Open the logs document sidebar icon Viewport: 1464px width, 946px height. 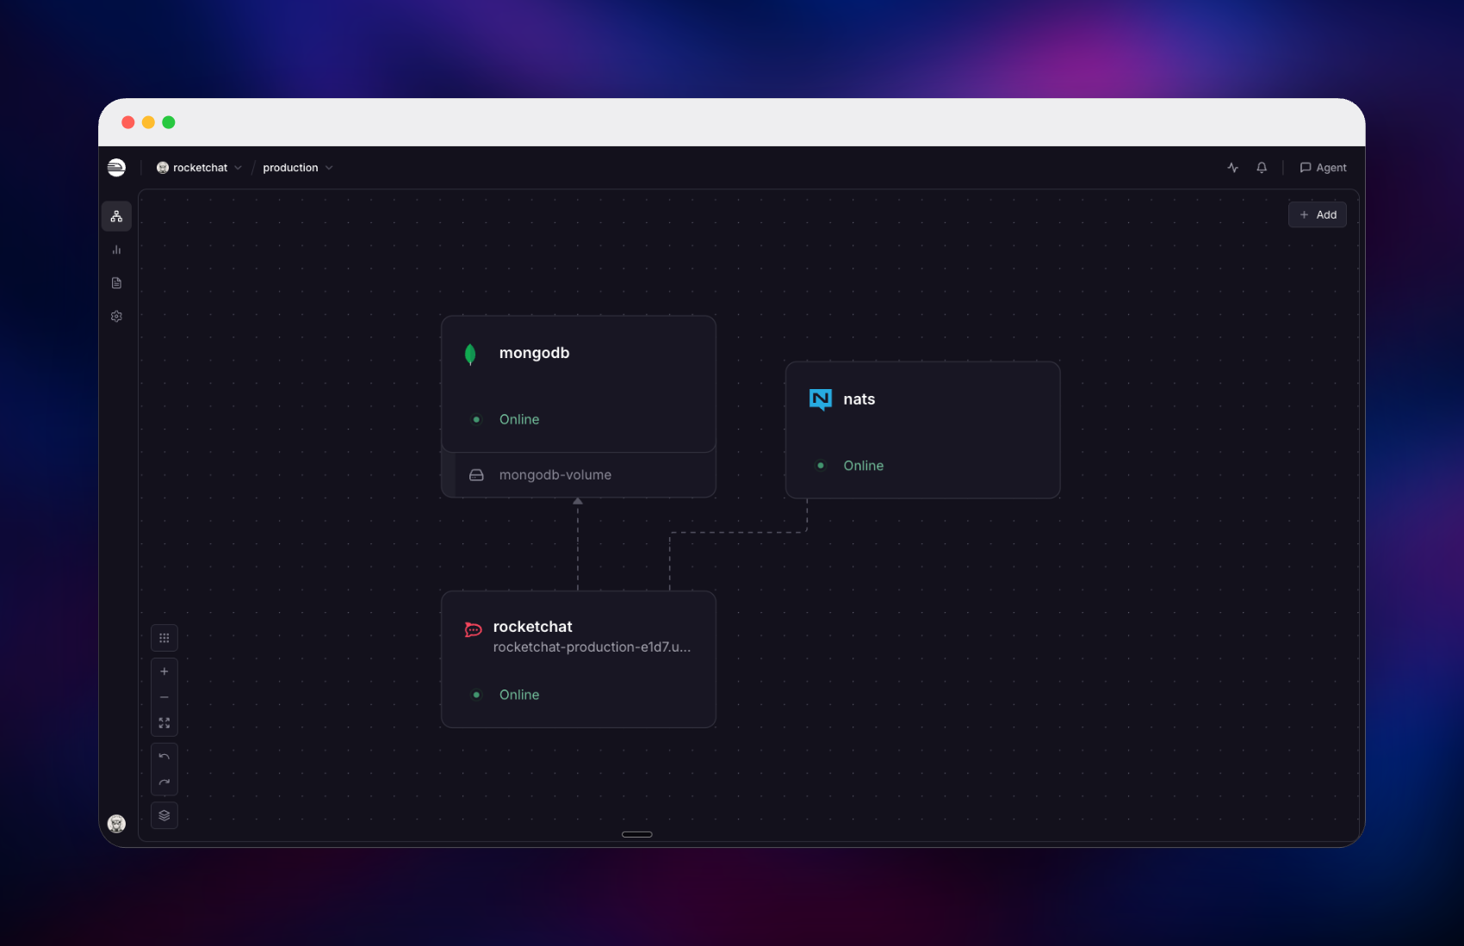(x=116, y=283)
